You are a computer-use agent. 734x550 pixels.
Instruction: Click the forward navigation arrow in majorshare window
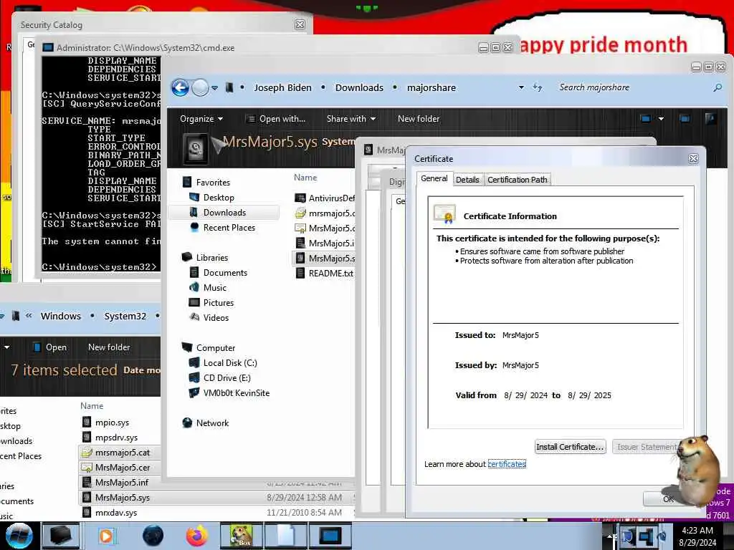[201, 87]
